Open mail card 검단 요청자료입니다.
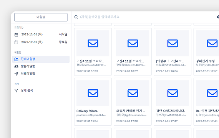The height and width of the screenshot is (138, 219). pos(173,102)
